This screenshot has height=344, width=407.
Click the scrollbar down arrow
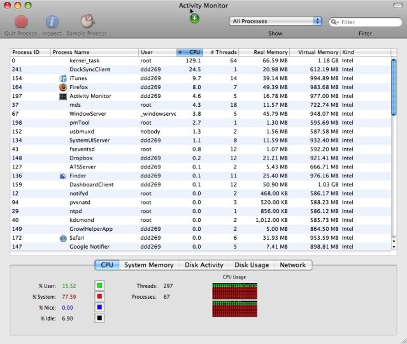click(394, 247)
